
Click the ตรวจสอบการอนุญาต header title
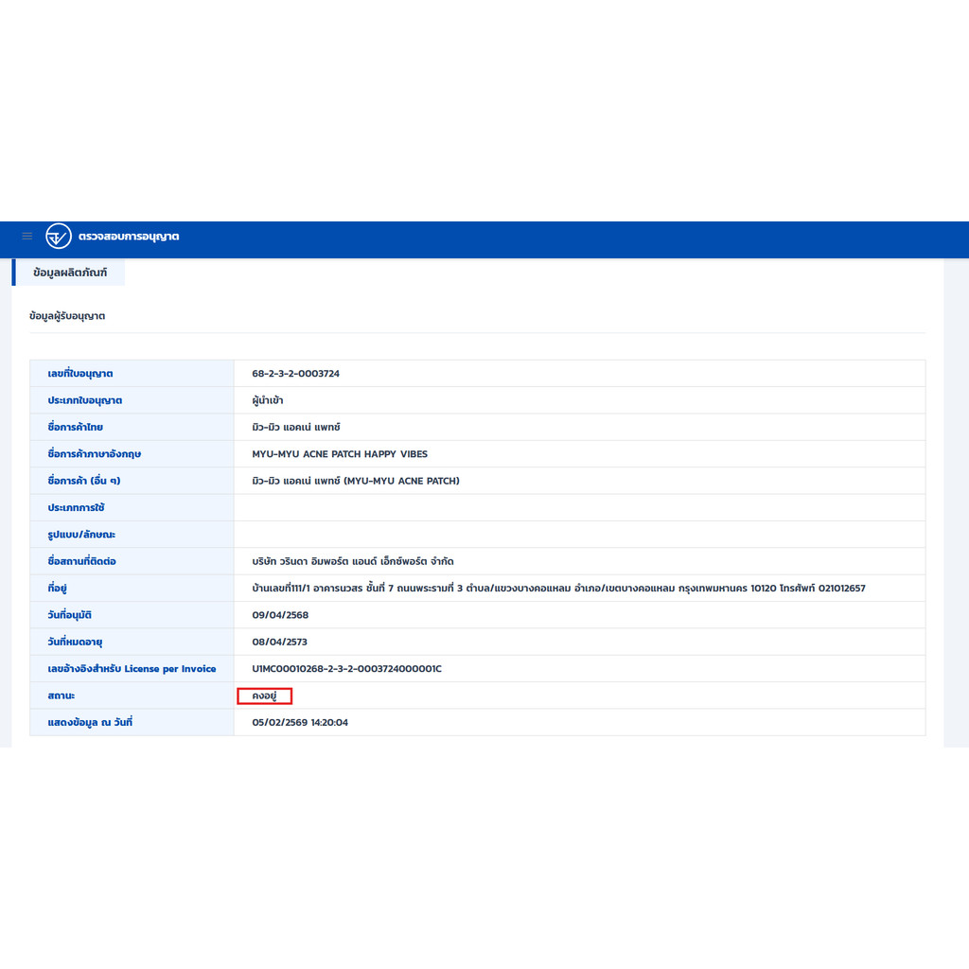(129, 236)
